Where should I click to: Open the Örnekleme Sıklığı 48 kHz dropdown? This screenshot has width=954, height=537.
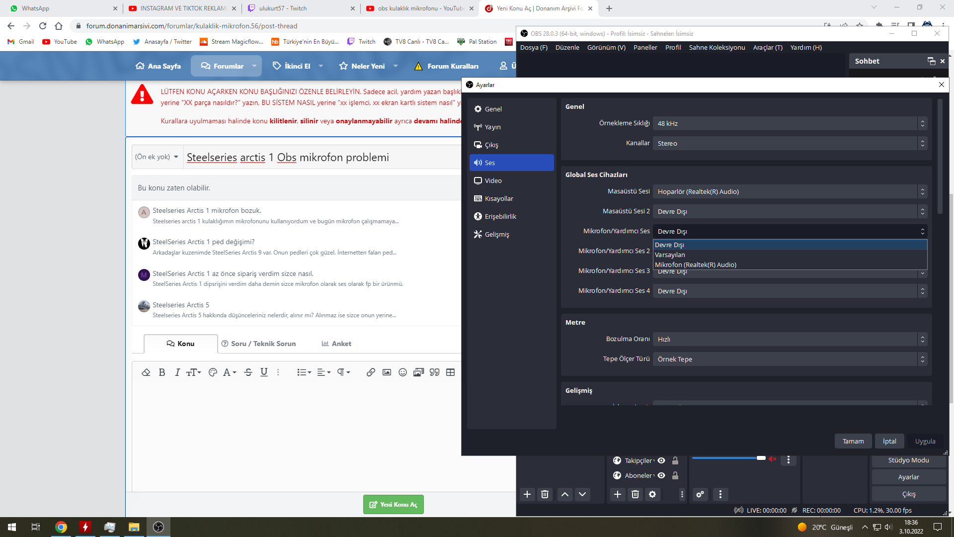790,123
